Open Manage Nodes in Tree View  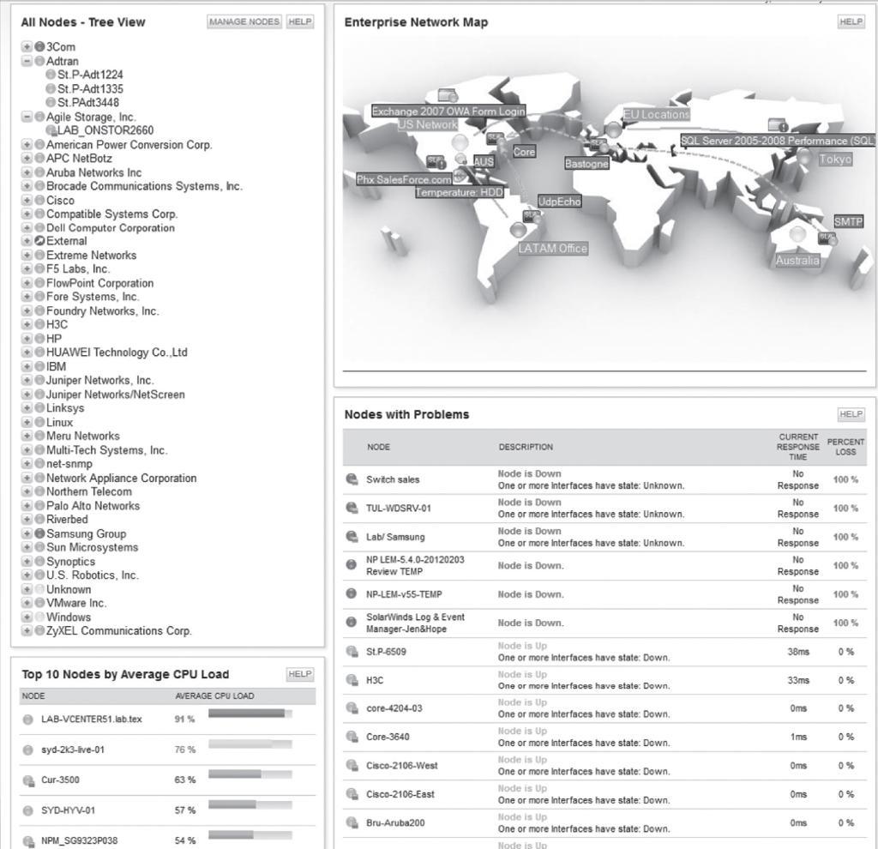pos(244,21)
